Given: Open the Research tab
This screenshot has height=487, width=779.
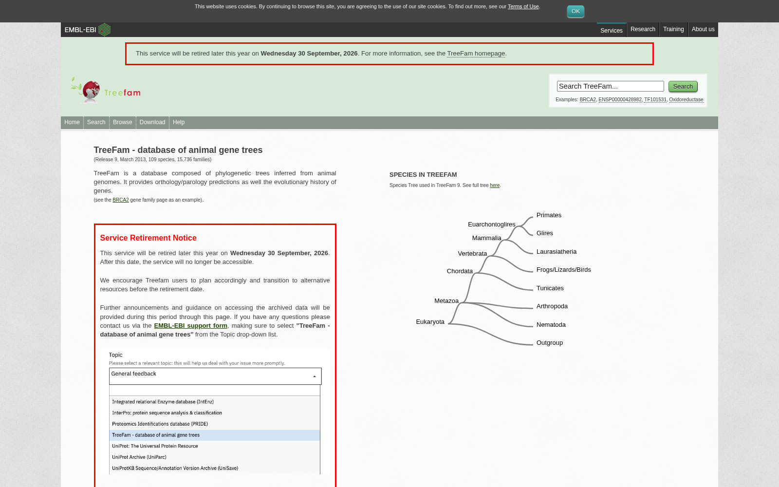Looking at the screenshot, I should [643, 29].
